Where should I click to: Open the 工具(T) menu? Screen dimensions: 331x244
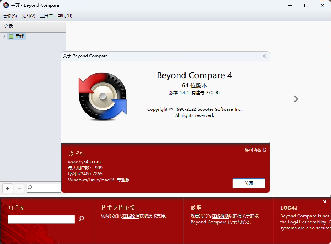coord(46,16)
